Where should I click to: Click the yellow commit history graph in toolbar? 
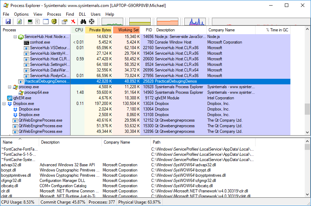pyautogui.click(x=140, y=22)
